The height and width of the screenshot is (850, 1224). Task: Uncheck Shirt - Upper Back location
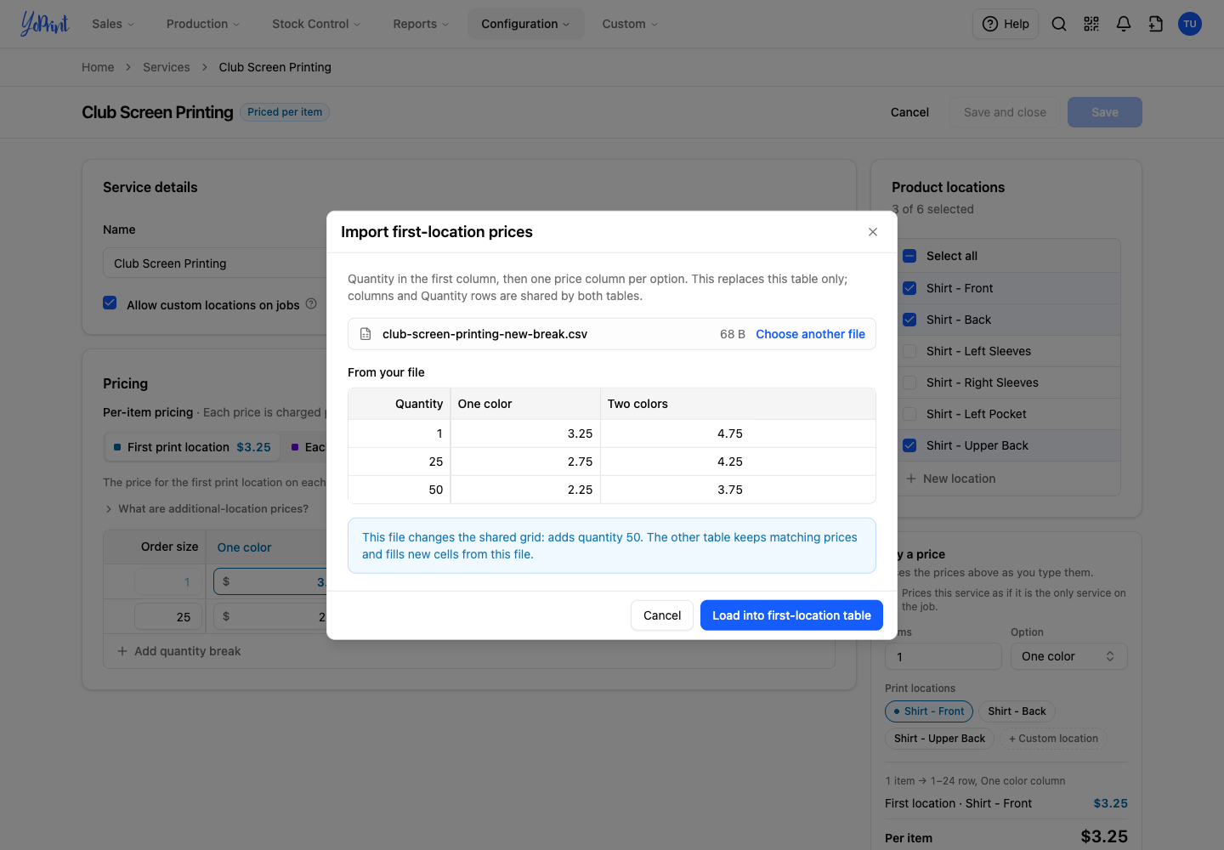coord(909,445)
